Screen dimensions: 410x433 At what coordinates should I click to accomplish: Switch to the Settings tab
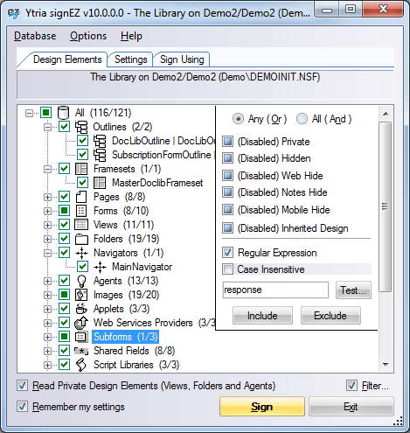[130, 59]
